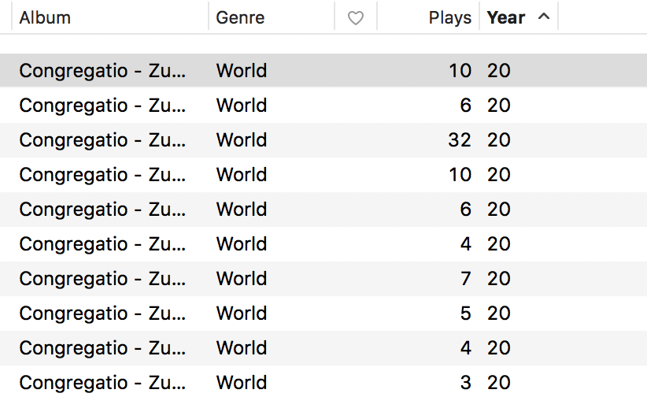This screenshot has width=647, height=397.
Task: Click World genre in the 7-plays row
Action: point(242,279)
